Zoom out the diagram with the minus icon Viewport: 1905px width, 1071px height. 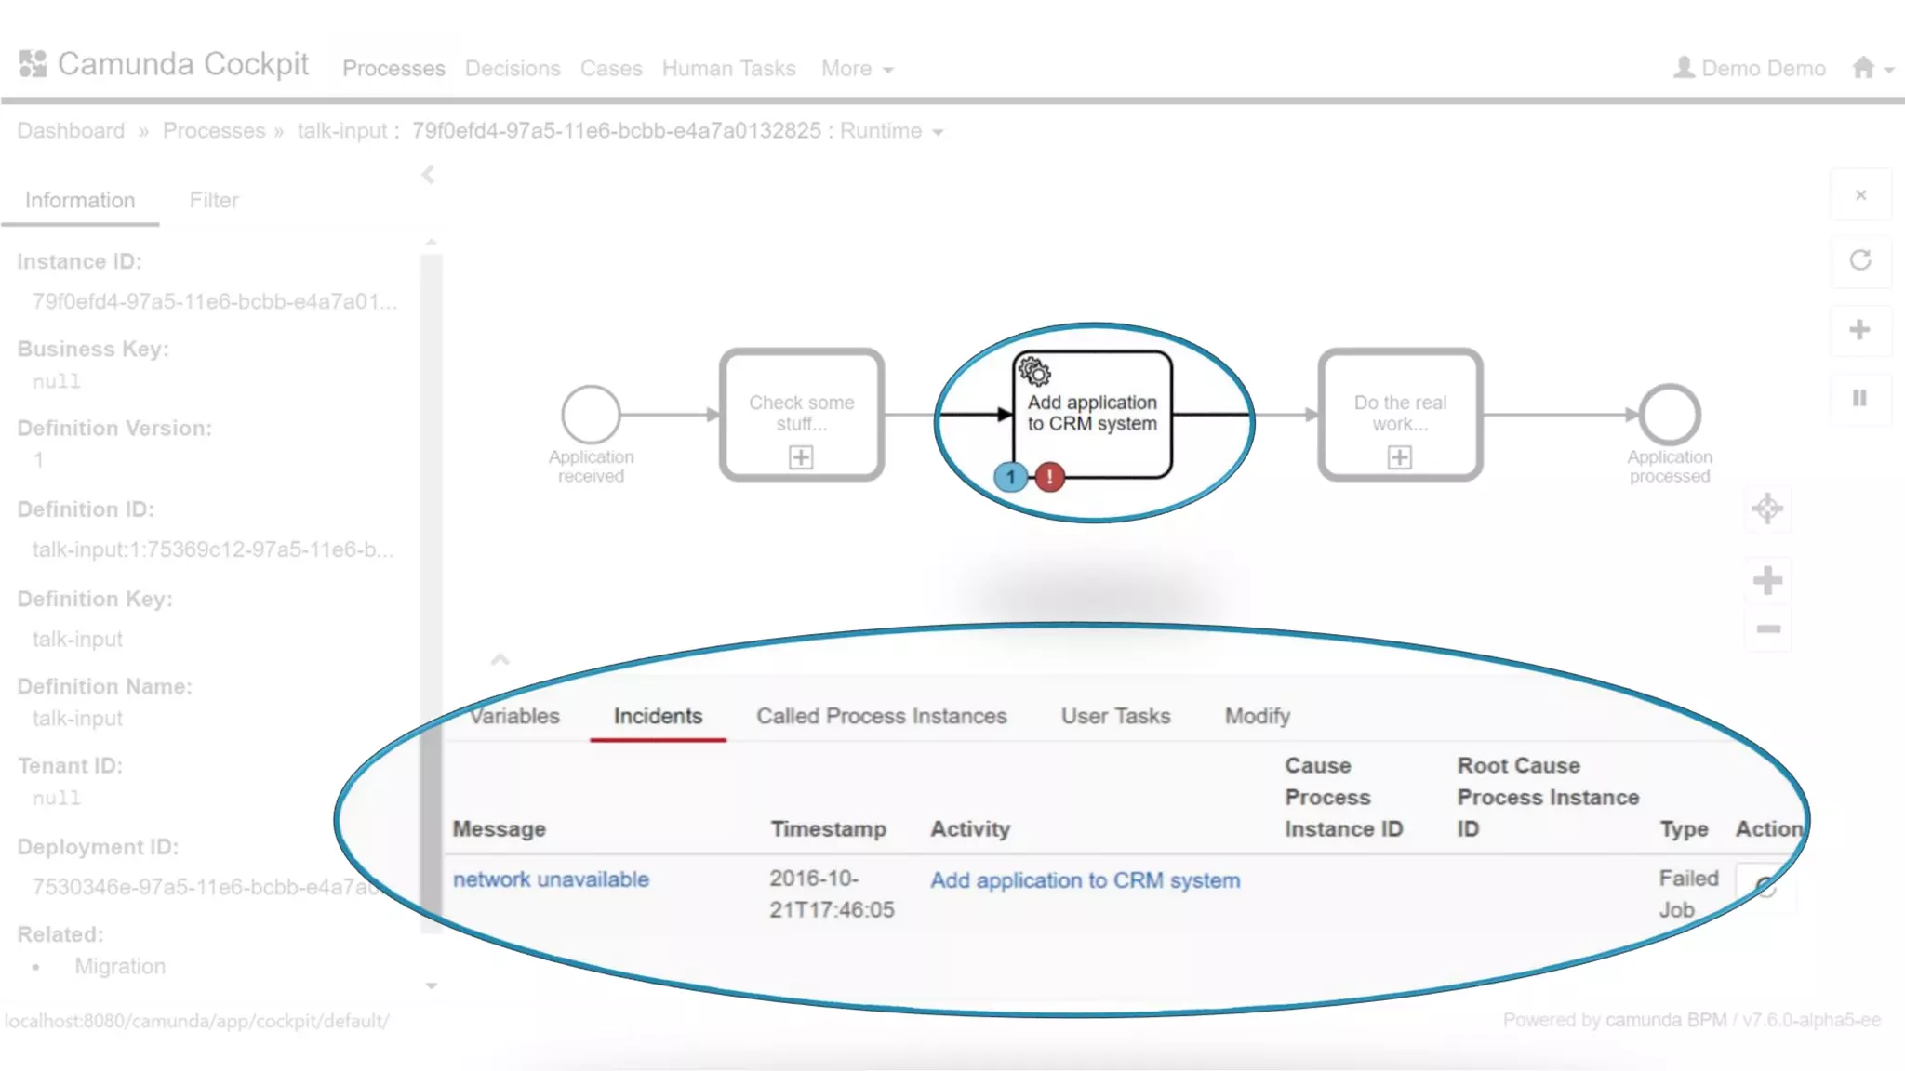point(1767,629)
